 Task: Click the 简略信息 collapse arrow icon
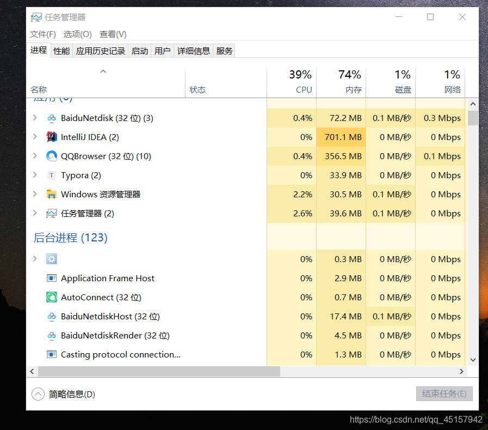click(x=38, y=394)
